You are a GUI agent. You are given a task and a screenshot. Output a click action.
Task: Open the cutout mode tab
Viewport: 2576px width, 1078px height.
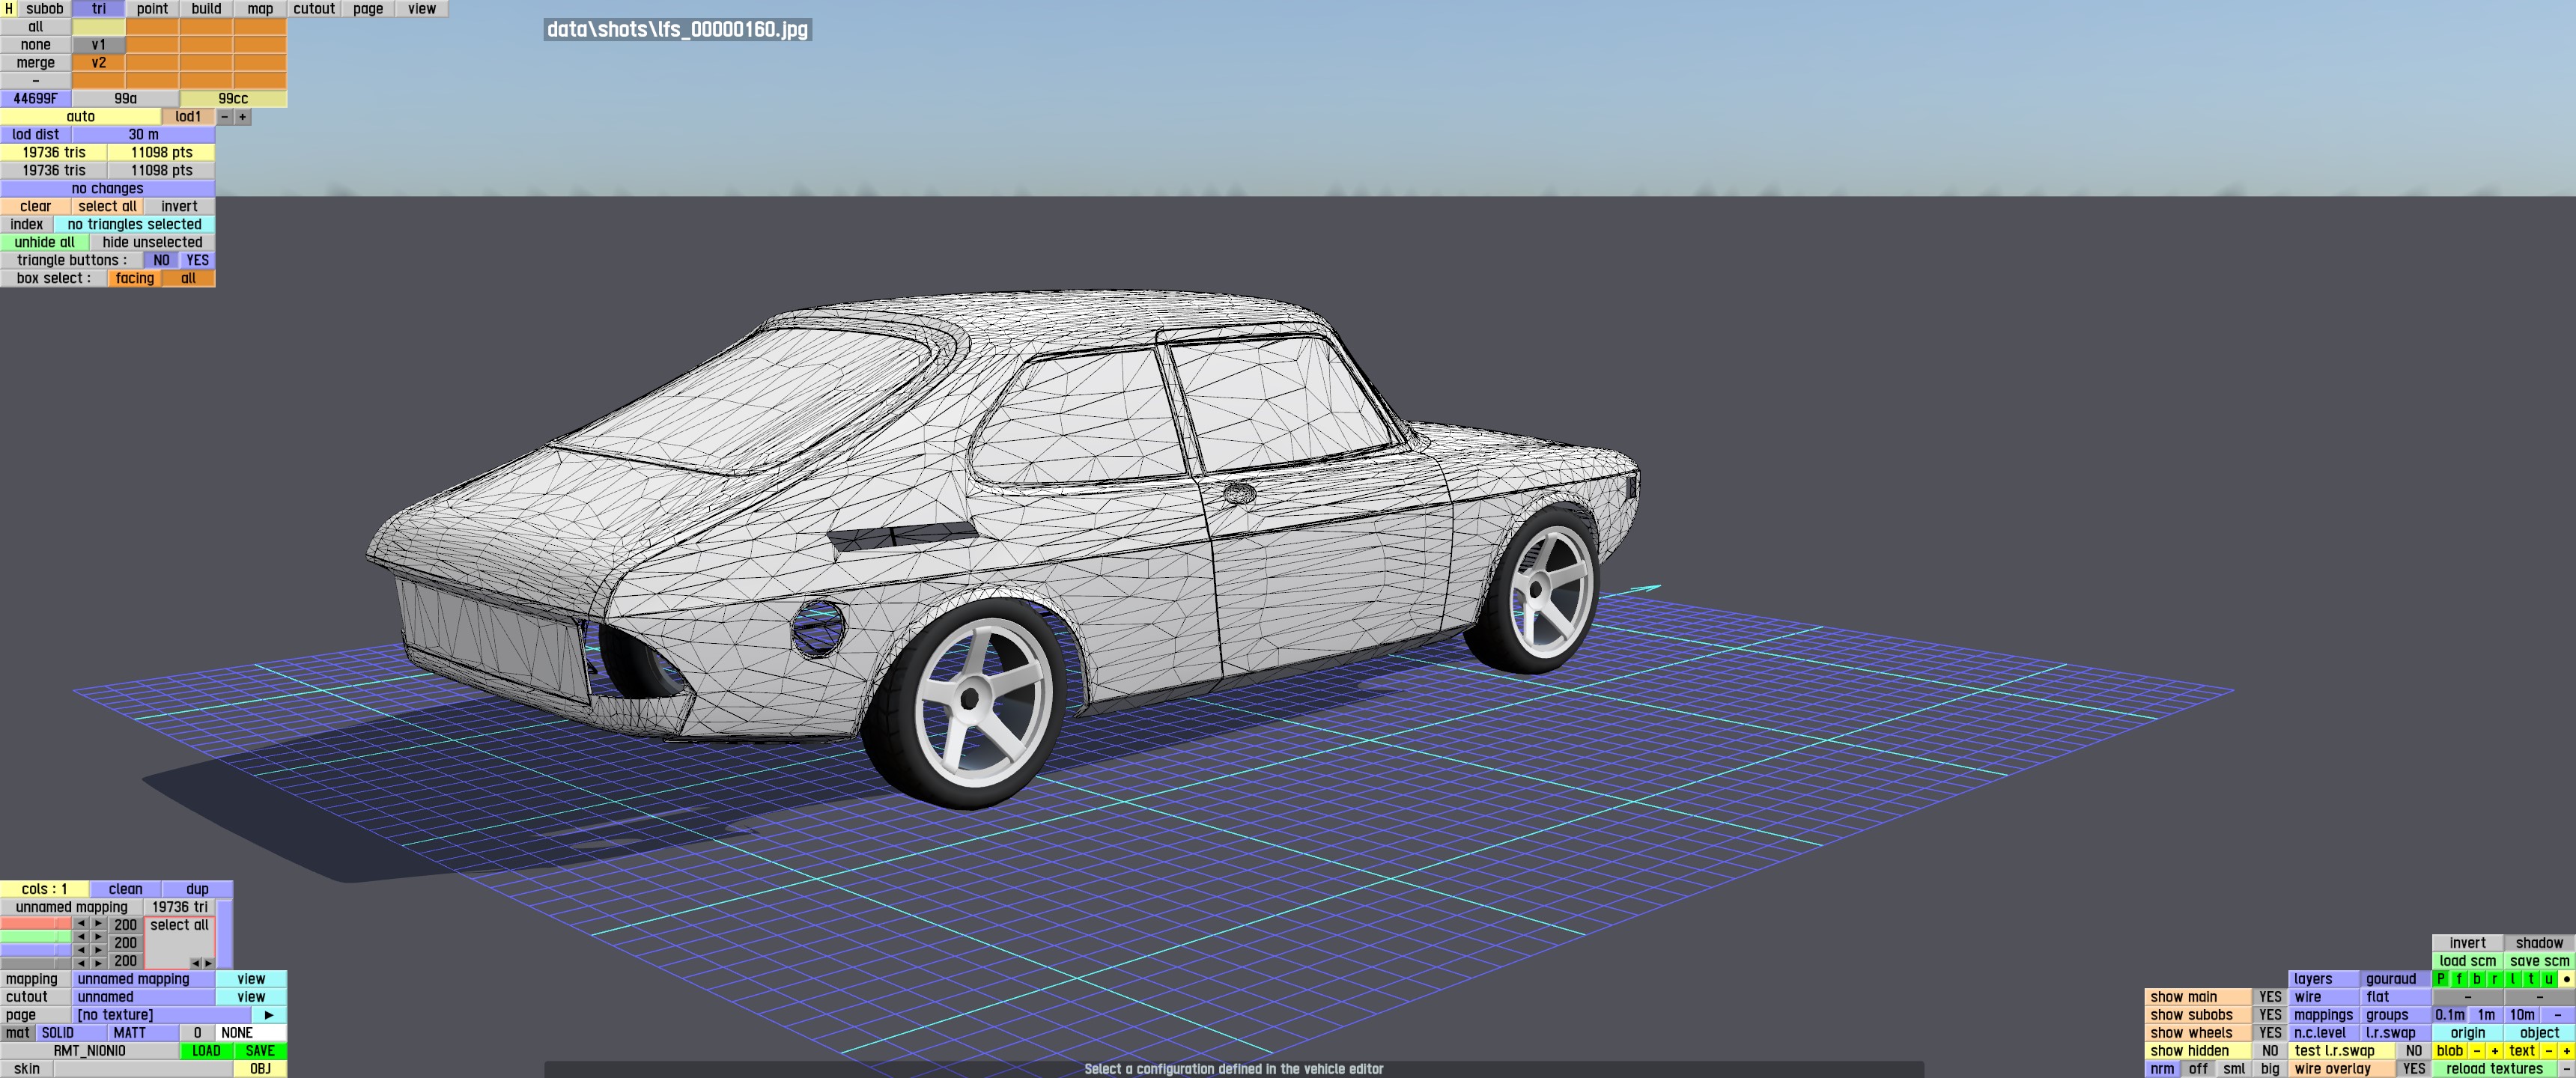[x=314, y=8]
